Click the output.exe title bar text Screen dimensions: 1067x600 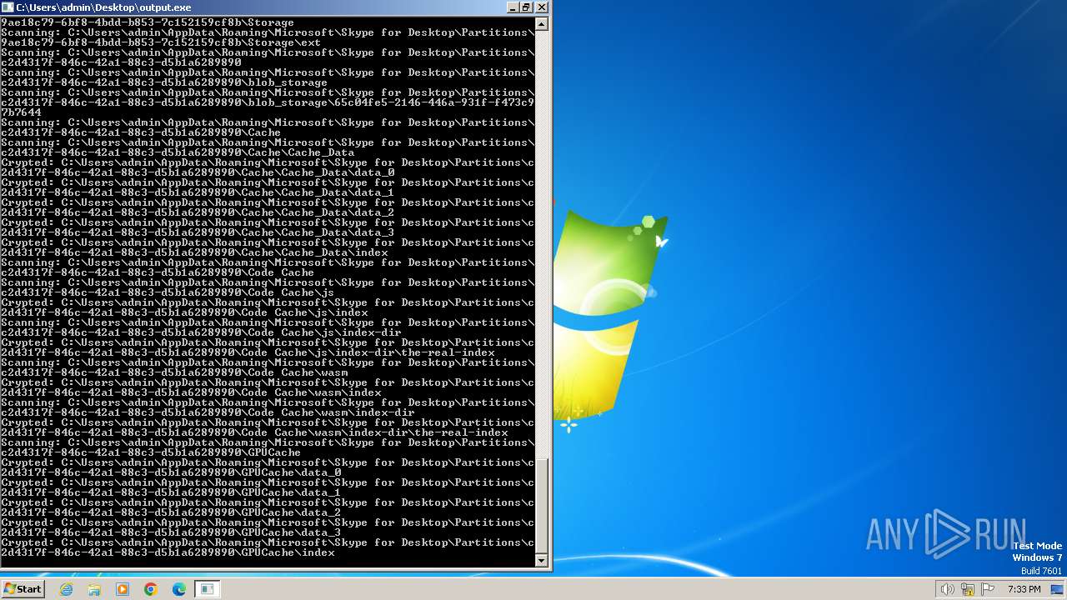coord(103,7)
